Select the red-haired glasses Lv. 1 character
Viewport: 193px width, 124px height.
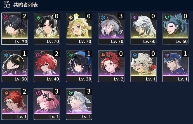pos(15,104)
